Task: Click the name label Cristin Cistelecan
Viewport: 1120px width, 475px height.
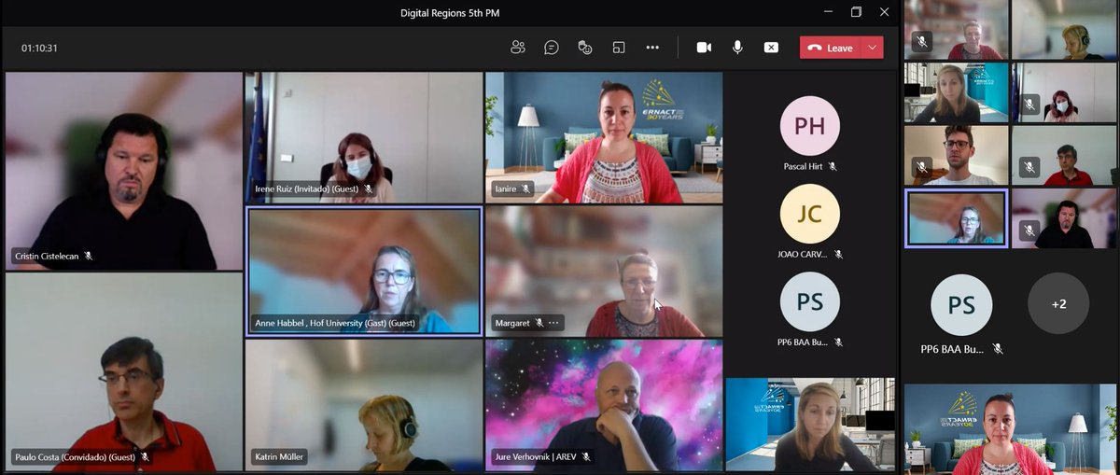Action: coord(47,256)
